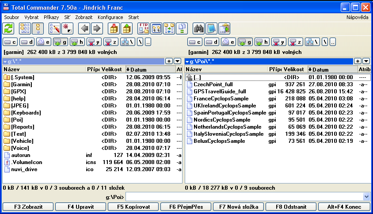
Task: Click the Pack files box icon
Action: click(x=114, y=28)
